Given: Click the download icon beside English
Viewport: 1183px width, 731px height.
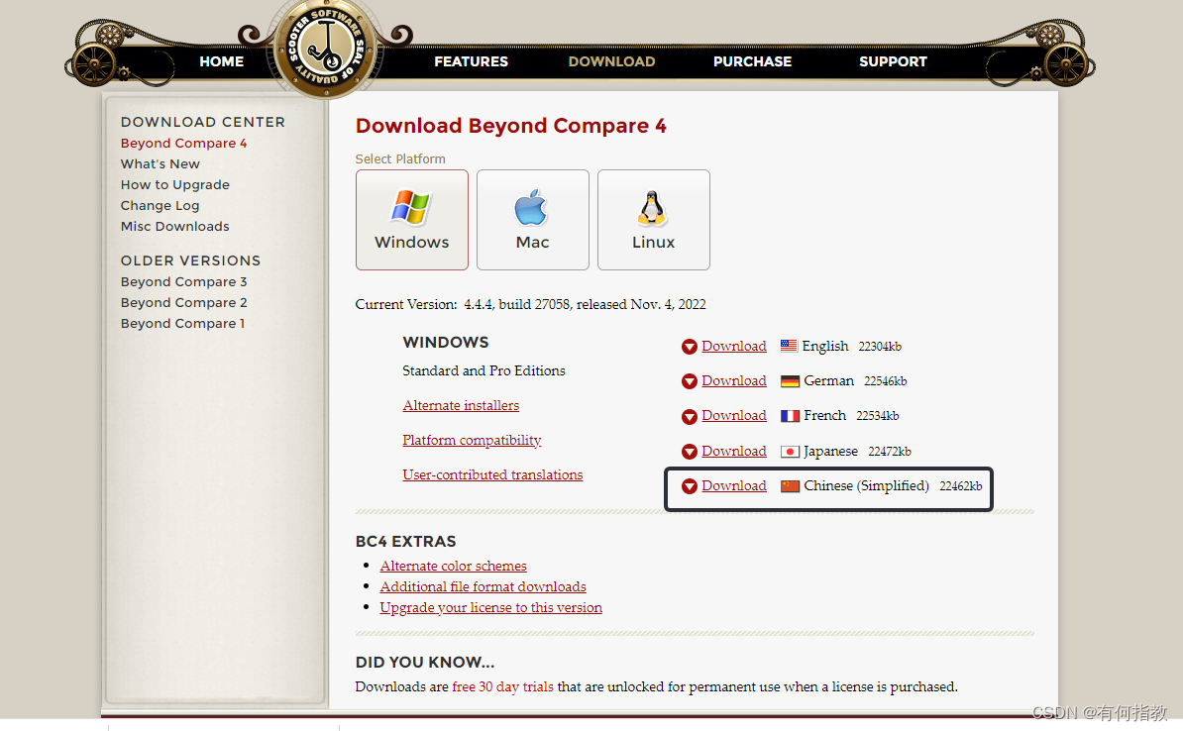Looking at the screenshot, I should [690, 346].
